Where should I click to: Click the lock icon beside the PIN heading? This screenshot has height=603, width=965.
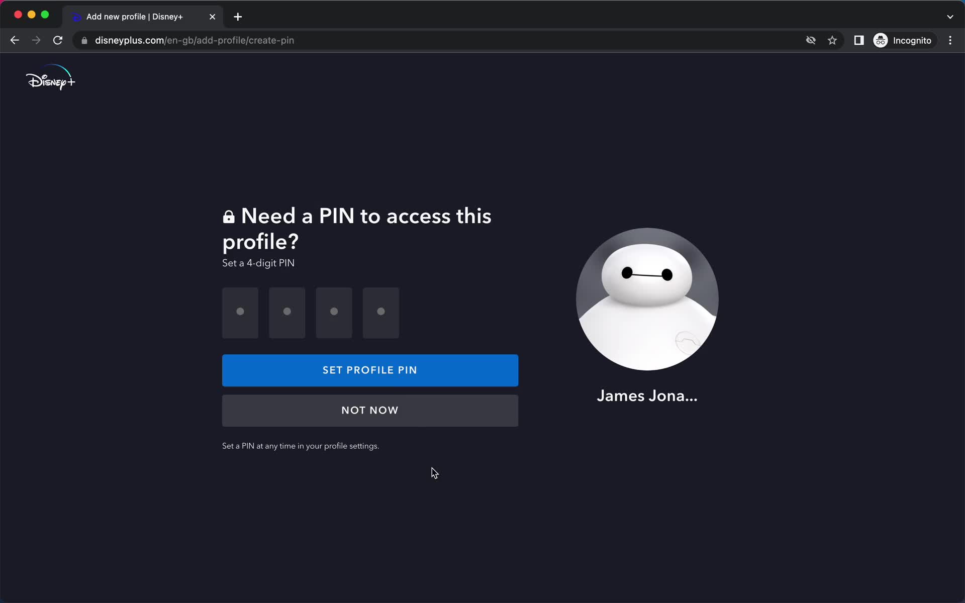[229, 217]
